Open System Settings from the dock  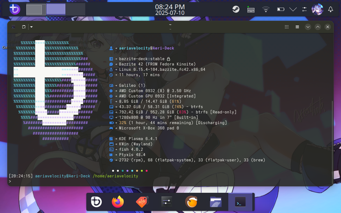coord(167,202)
